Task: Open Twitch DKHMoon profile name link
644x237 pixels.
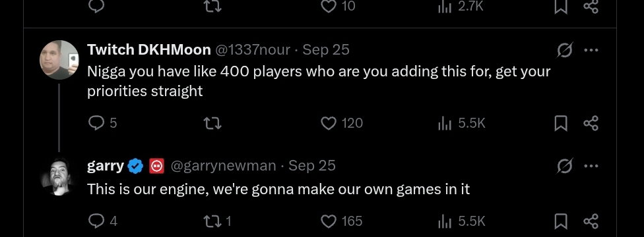Action: (x=148, y=49)
